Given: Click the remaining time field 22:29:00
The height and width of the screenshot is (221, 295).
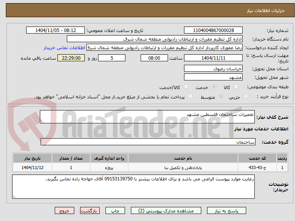Looking at the screenshot, I should [x=71, y=58].
